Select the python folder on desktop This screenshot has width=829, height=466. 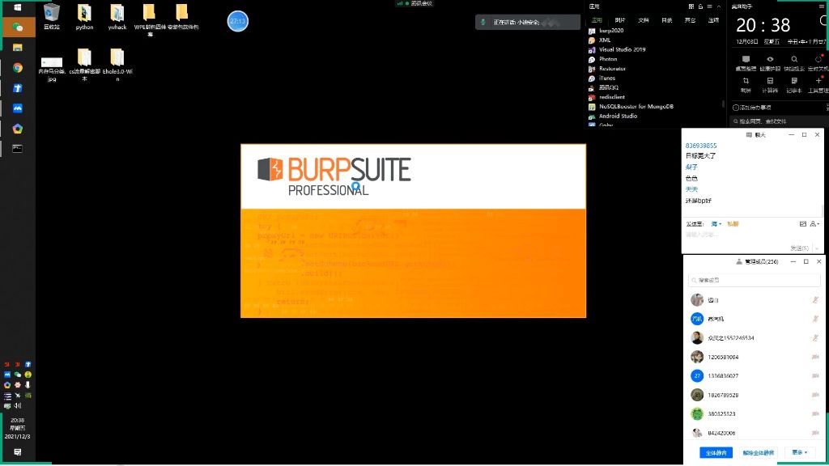(x=84, y=16)
